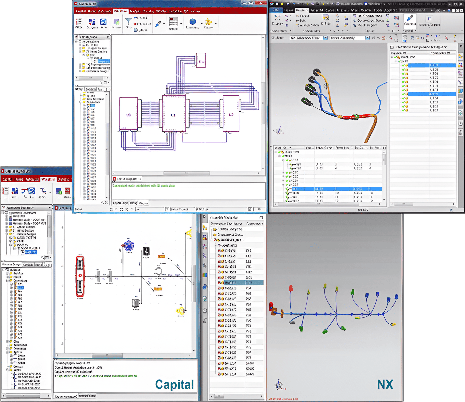Open Options in the Capital Logic ribbon
This screenshot has width=465, height=402.
tap(141, 30)
